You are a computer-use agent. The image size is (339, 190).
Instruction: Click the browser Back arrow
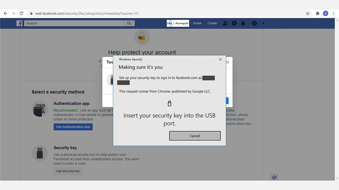pyautogui.click(x=6, y=14)
